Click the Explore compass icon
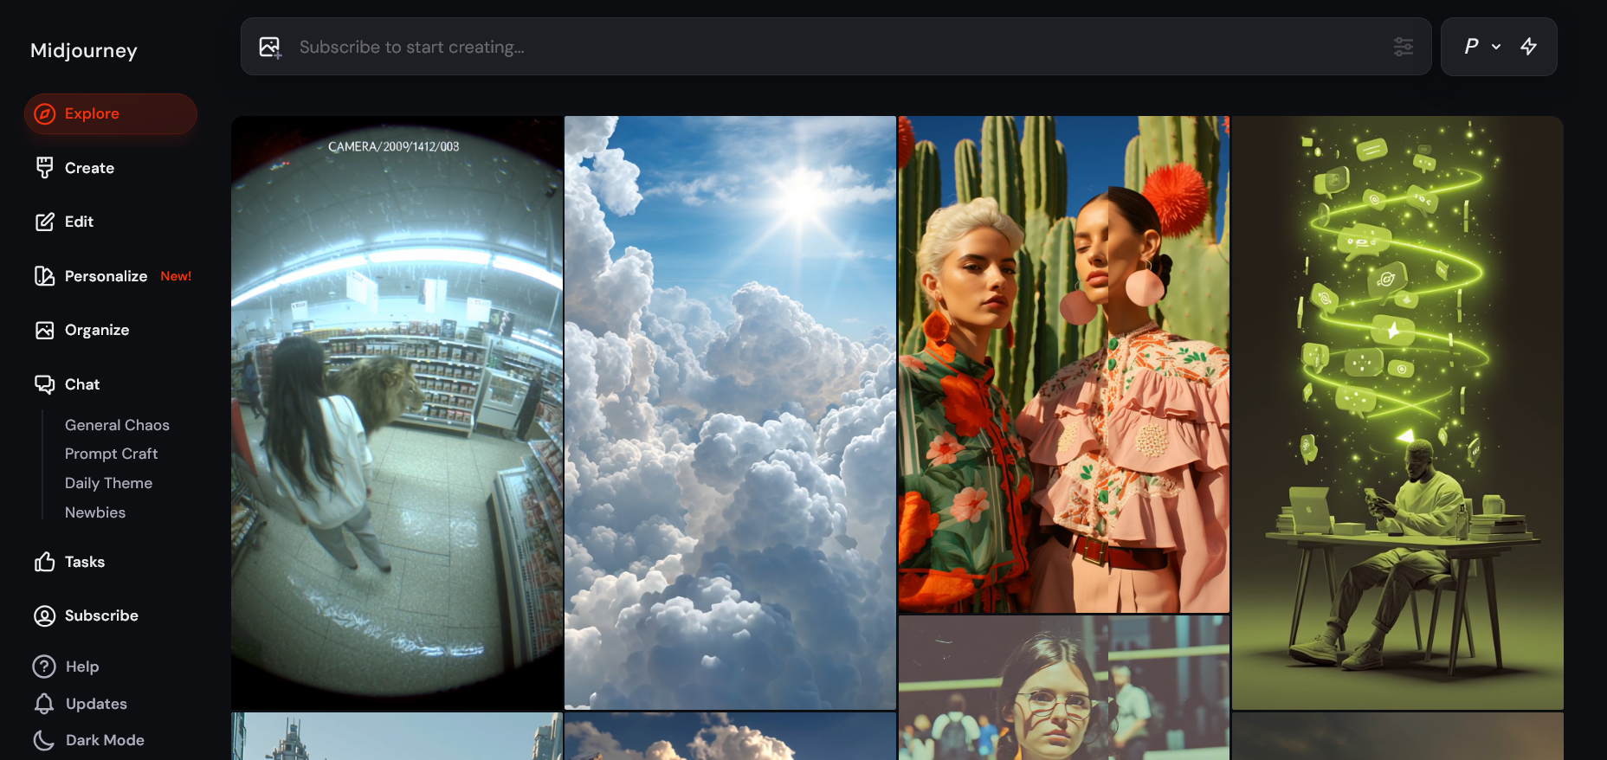Screen dimensions: 1607x760 tap(45, 114)
